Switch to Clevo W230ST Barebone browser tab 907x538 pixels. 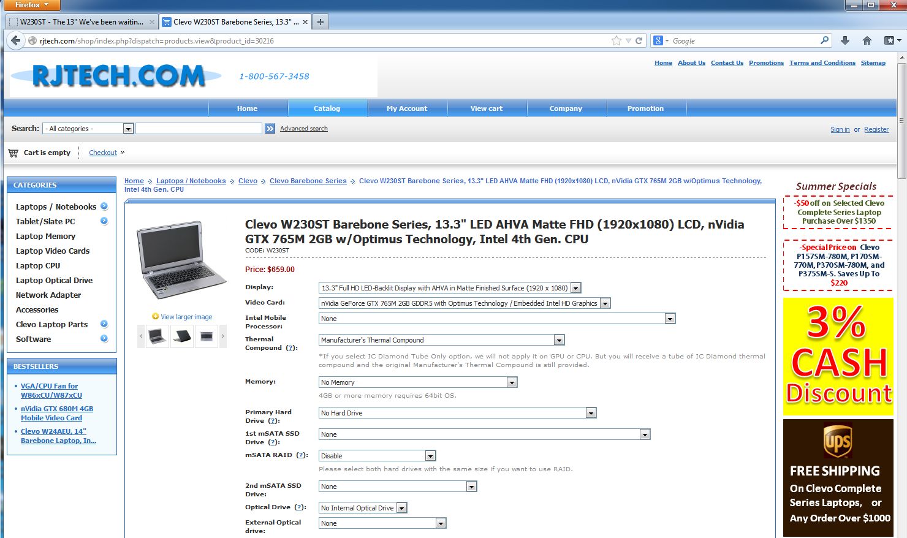tap(235, 21)
